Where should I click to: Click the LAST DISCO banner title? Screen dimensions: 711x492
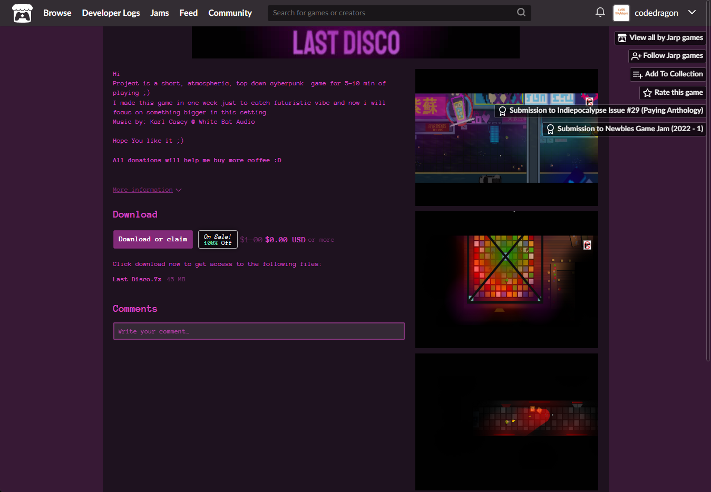(x=346, y=43)
